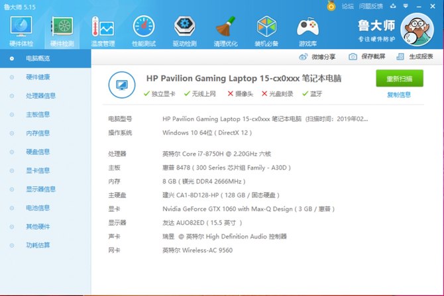
Task: Launch 性能测试 performance test
Action: point(144,31)
